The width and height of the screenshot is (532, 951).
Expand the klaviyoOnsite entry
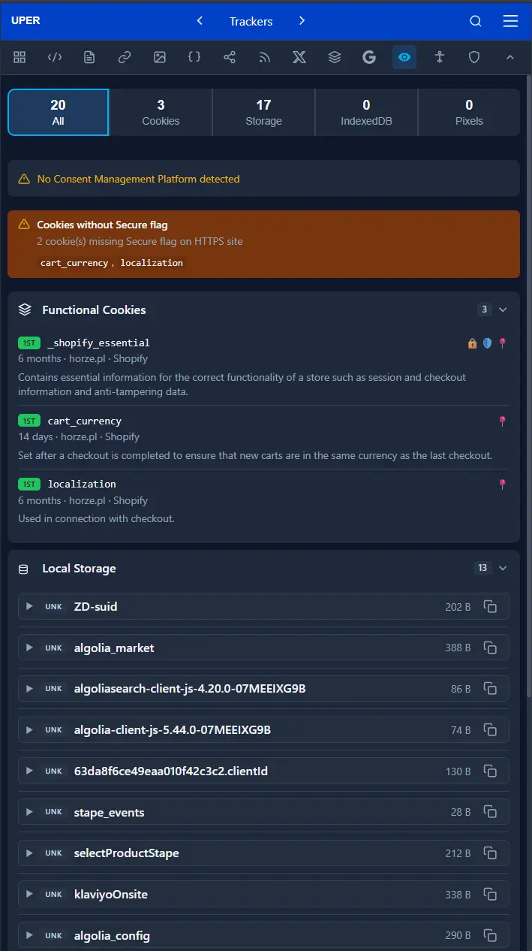(x=29, y=894)
